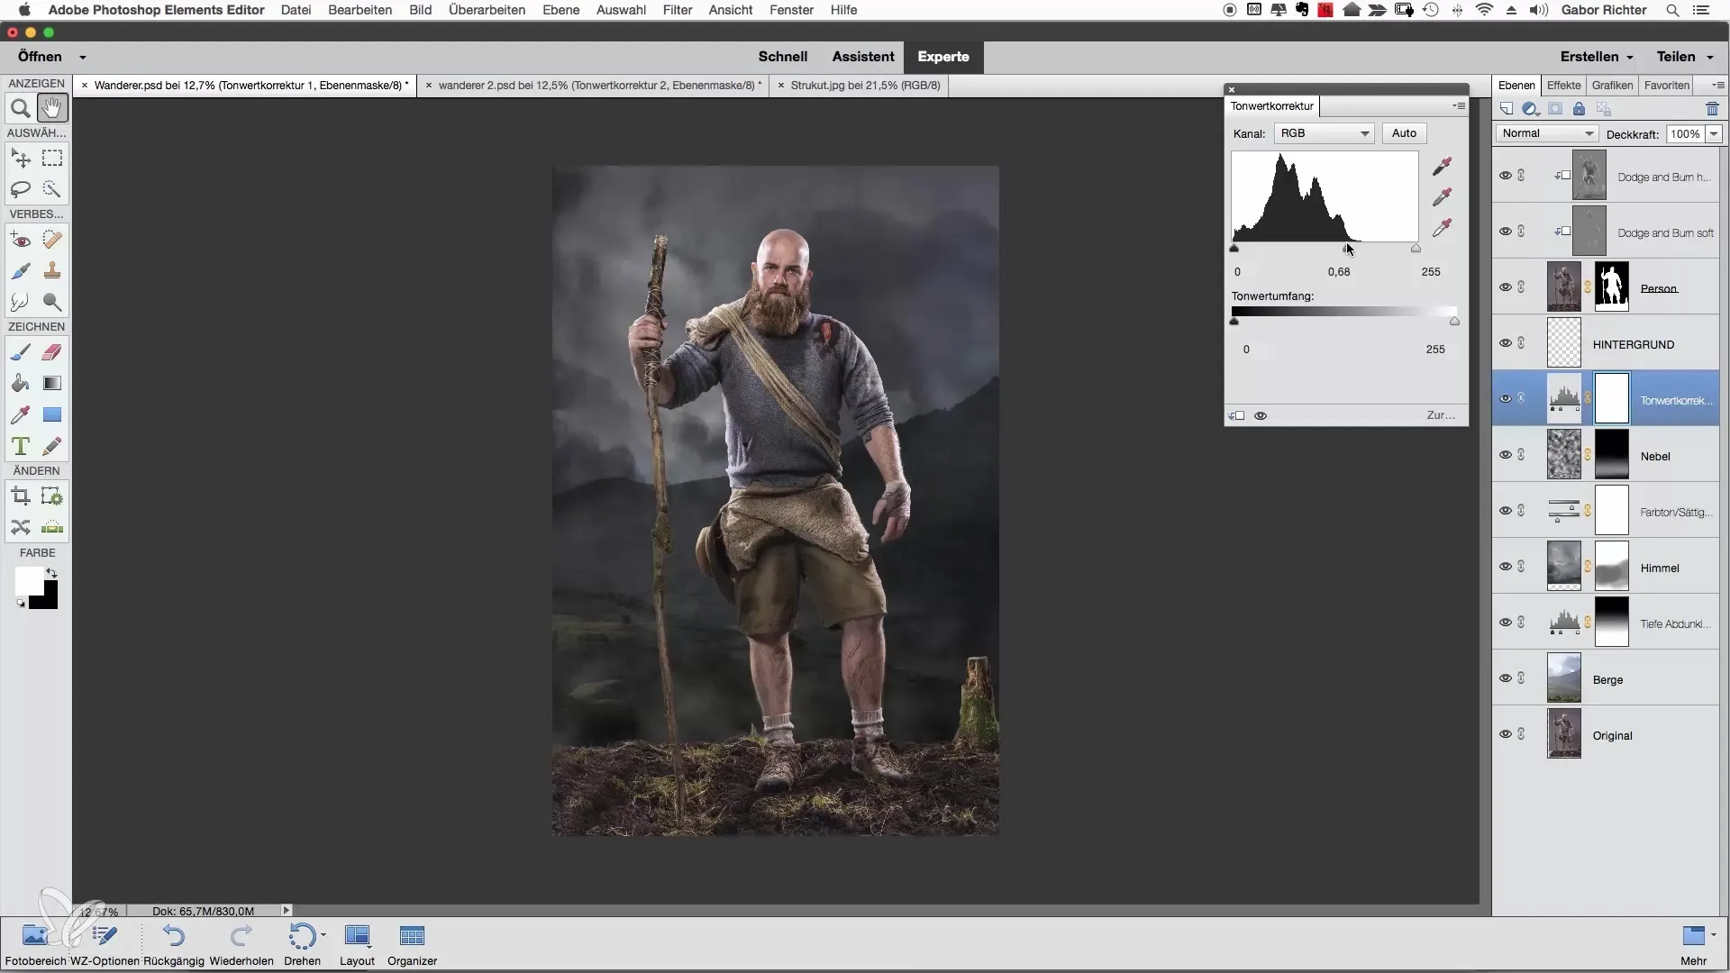Open the Kanal RGB dropdown

click(x=1324, y=133)
